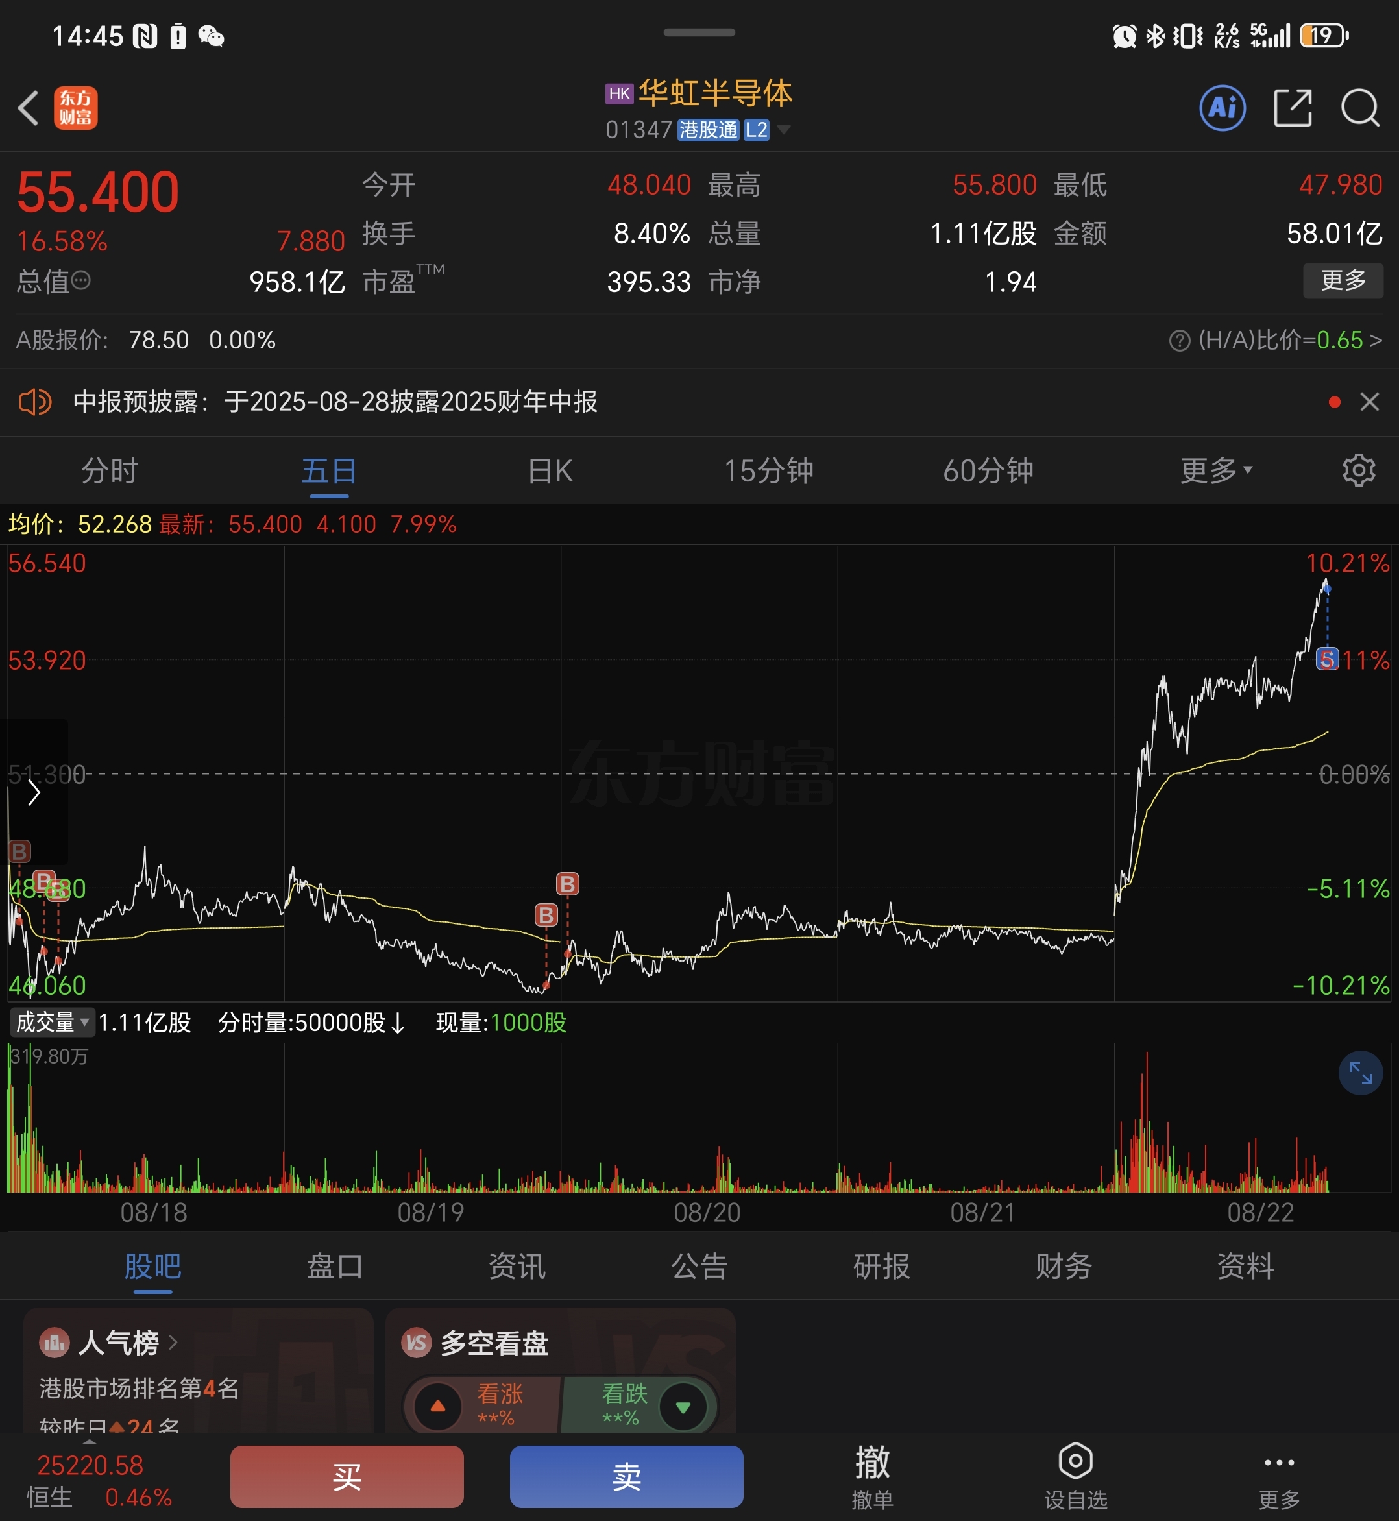Open the 资讯 tab
1399x1521 pixels.
(x=517, y=1266)
